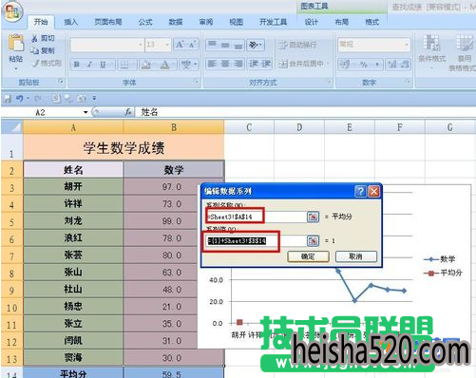The height and width of the screenshot is (378, 476).
Task: Click the Paste clipboard icon
Action: [16, 43]
